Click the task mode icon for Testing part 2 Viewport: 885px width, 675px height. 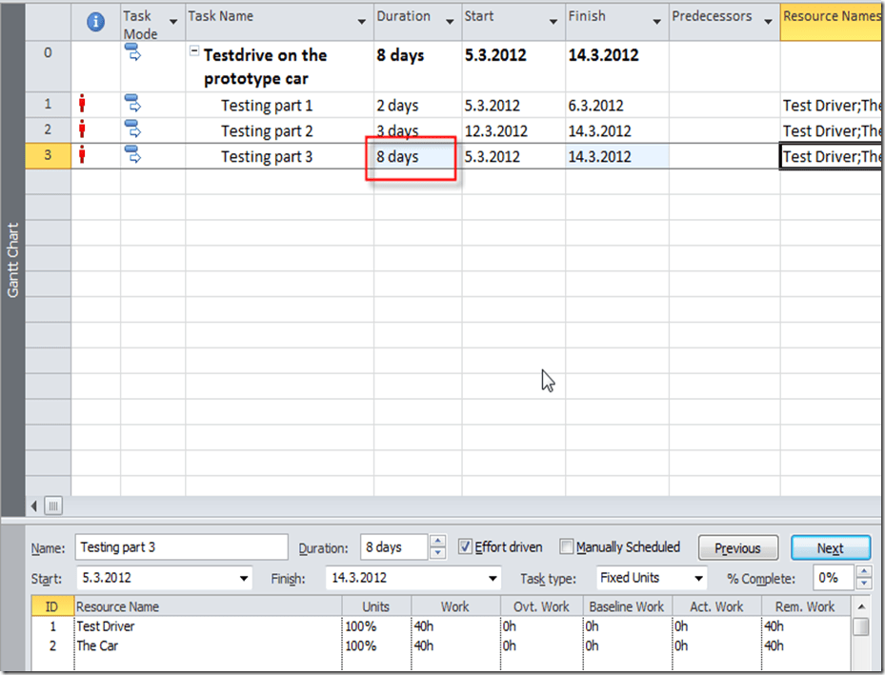pyautogui.click(x=132, y=129)
